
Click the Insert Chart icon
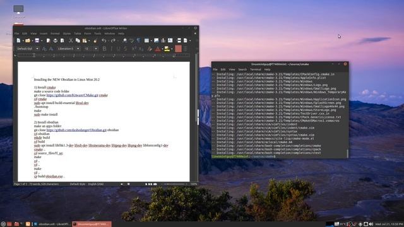[163, 40]
